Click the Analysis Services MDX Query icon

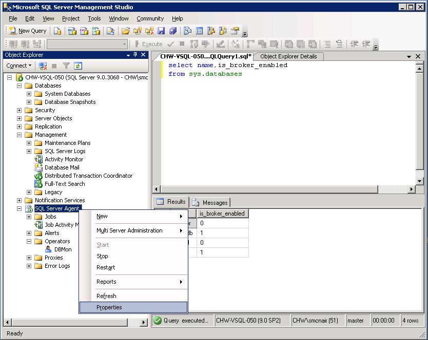pos(72,31)
